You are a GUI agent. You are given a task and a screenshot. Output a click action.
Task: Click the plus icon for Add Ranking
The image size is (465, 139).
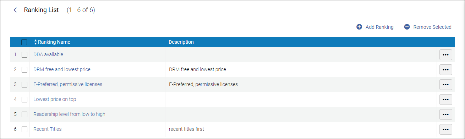359,27
